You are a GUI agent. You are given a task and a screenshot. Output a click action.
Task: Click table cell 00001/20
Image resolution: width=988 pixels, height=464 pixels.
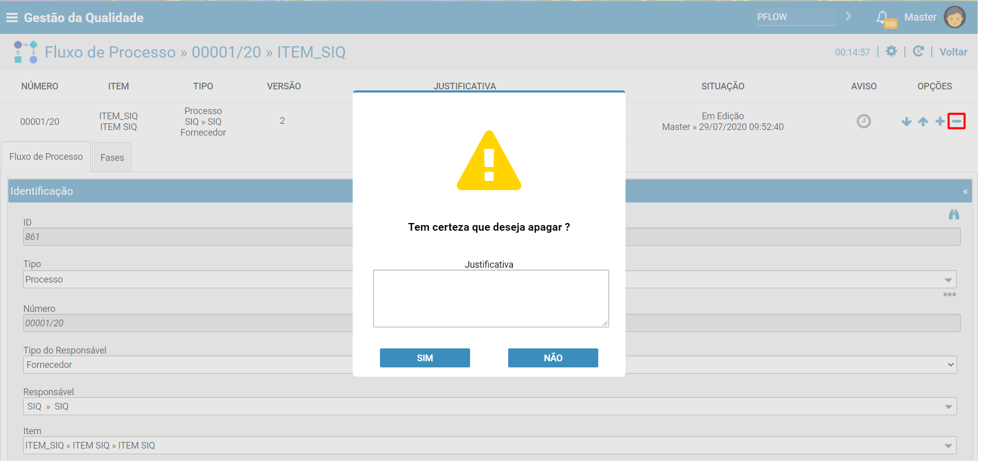[40, 122]
